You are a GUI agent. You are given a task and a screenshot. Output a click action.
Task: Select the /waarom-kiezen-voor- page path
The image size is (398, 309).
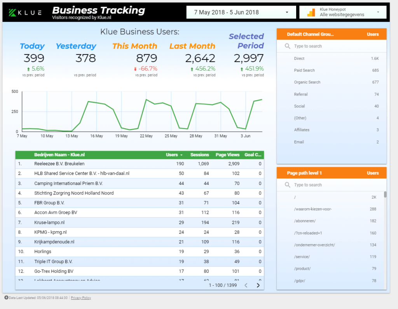[330, 209]
